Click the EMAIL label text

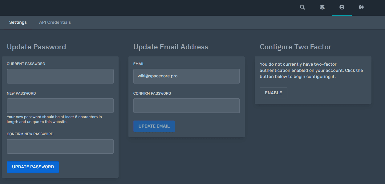click(x=139, y=64)
